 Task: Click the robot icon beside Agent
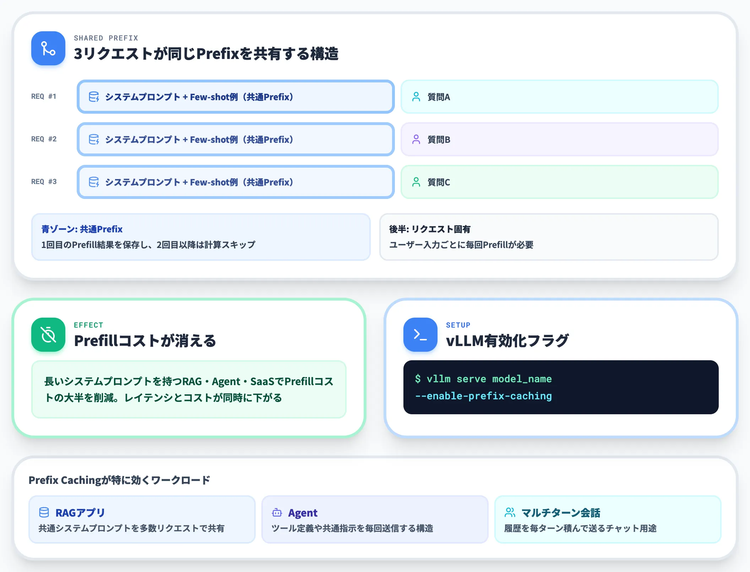[x=277, y=512]
